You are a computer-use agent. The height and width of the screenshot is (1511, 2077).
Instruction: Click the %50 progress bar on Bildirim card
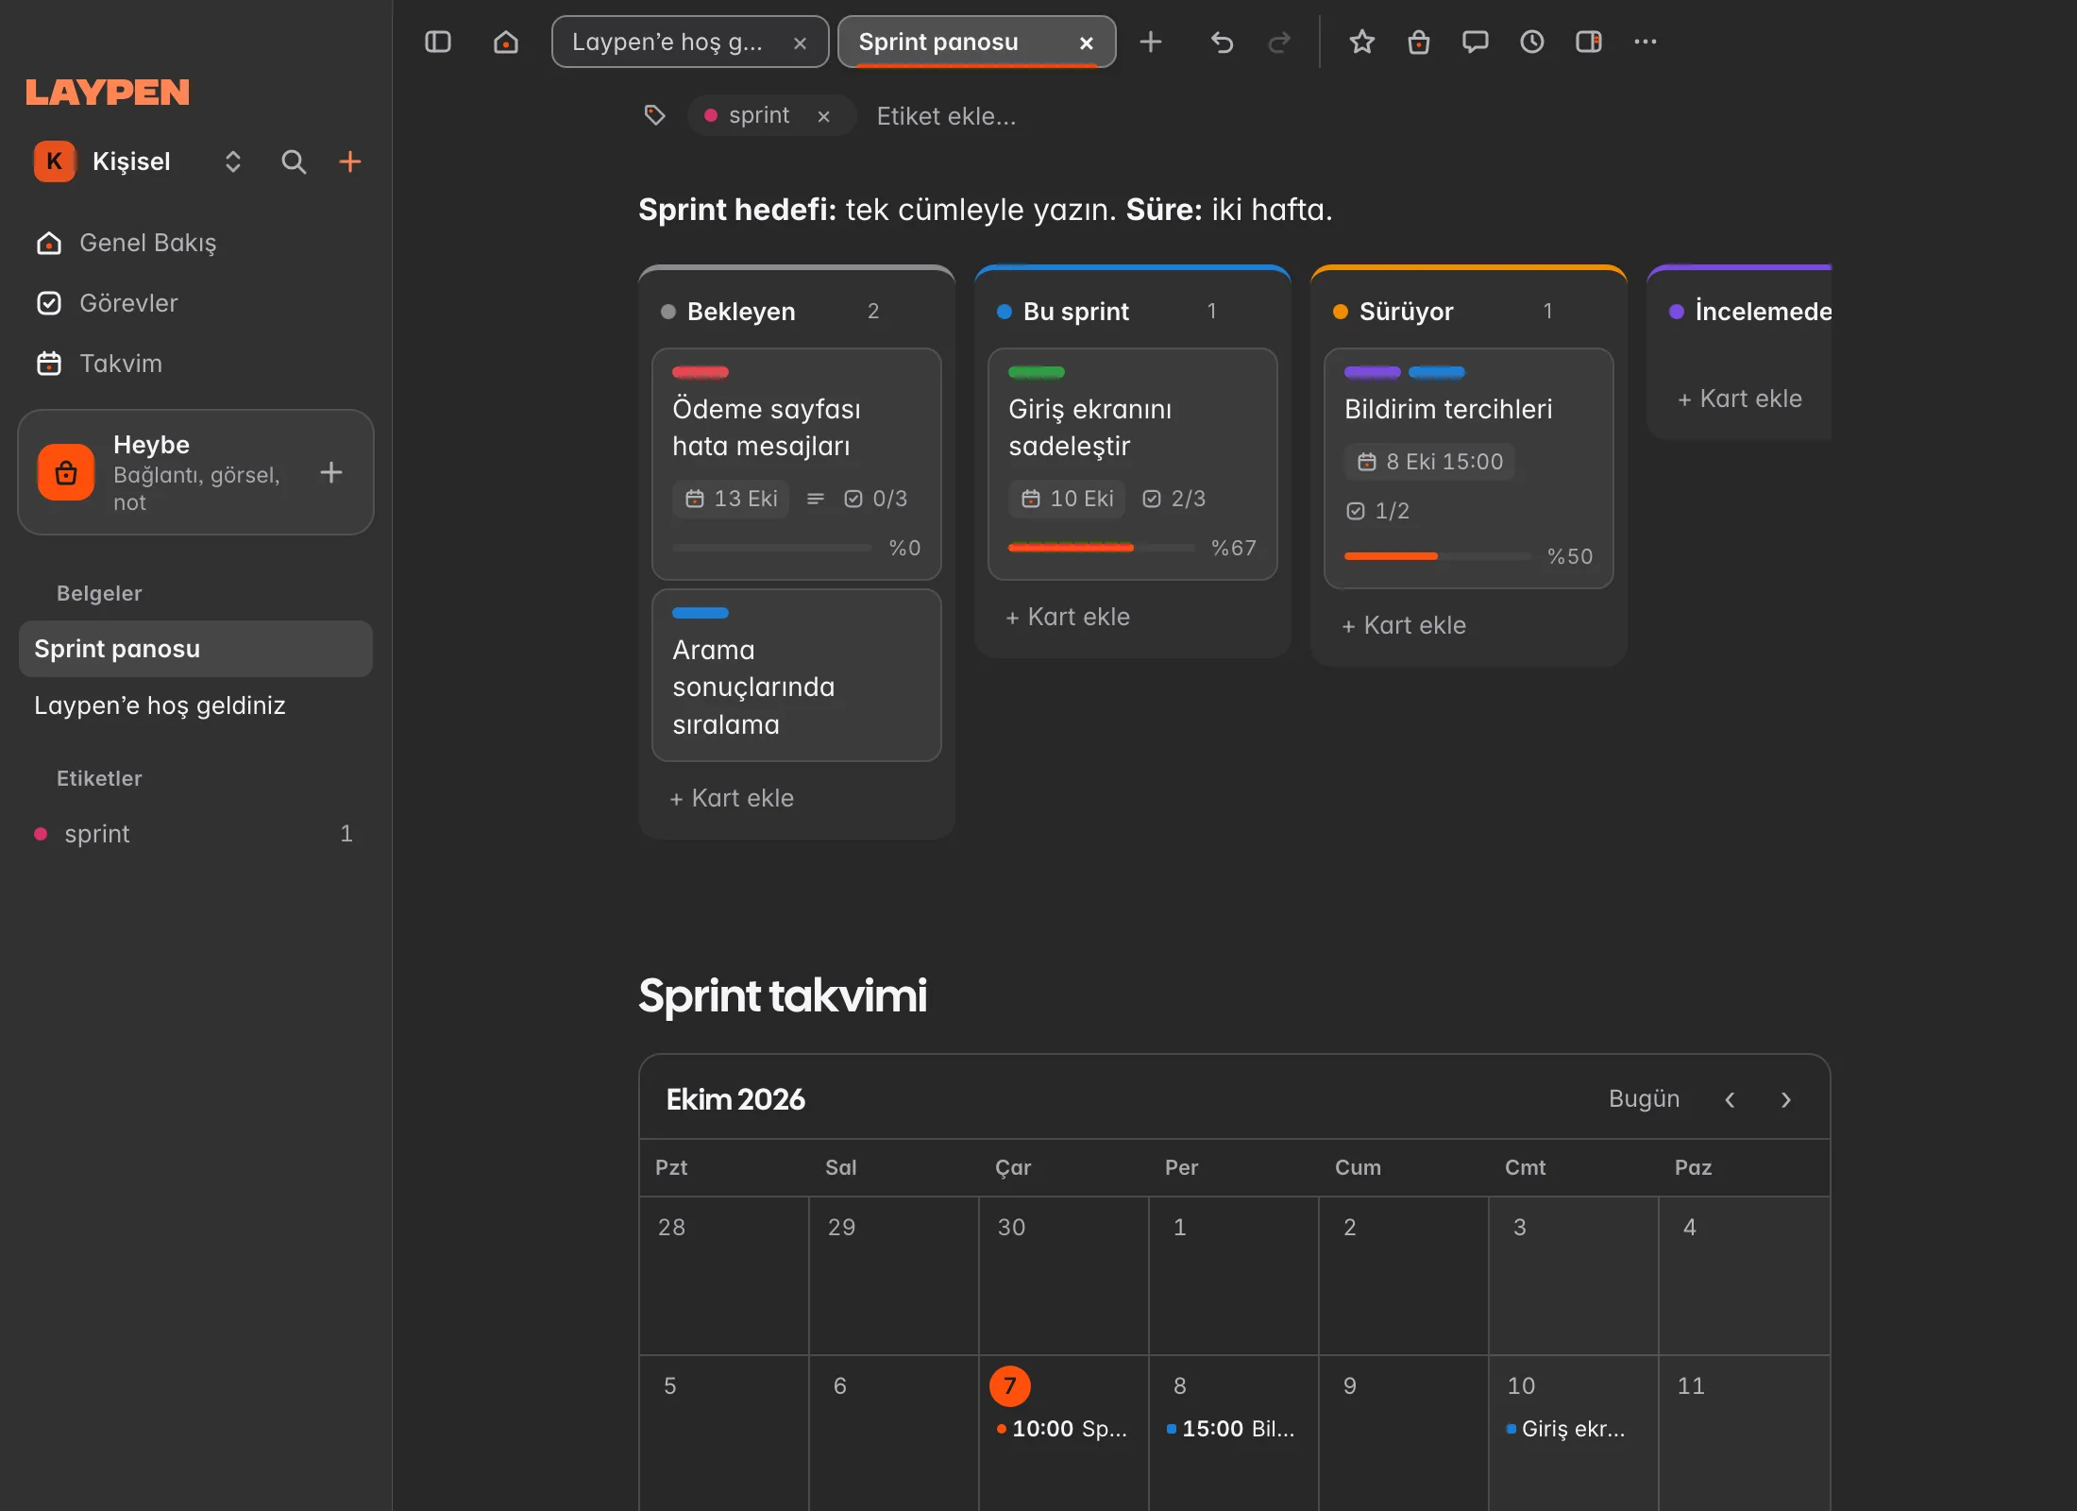pyautogui.click(x=1438, y=556)
